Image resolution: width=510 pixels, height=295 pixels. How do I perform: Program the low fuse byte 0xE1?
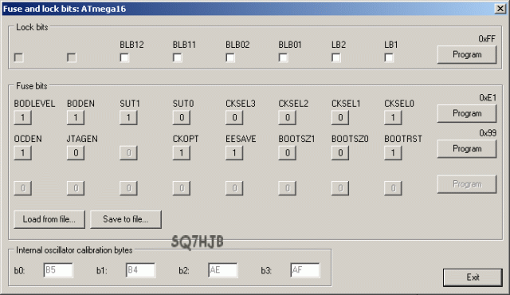coord(467,113)
